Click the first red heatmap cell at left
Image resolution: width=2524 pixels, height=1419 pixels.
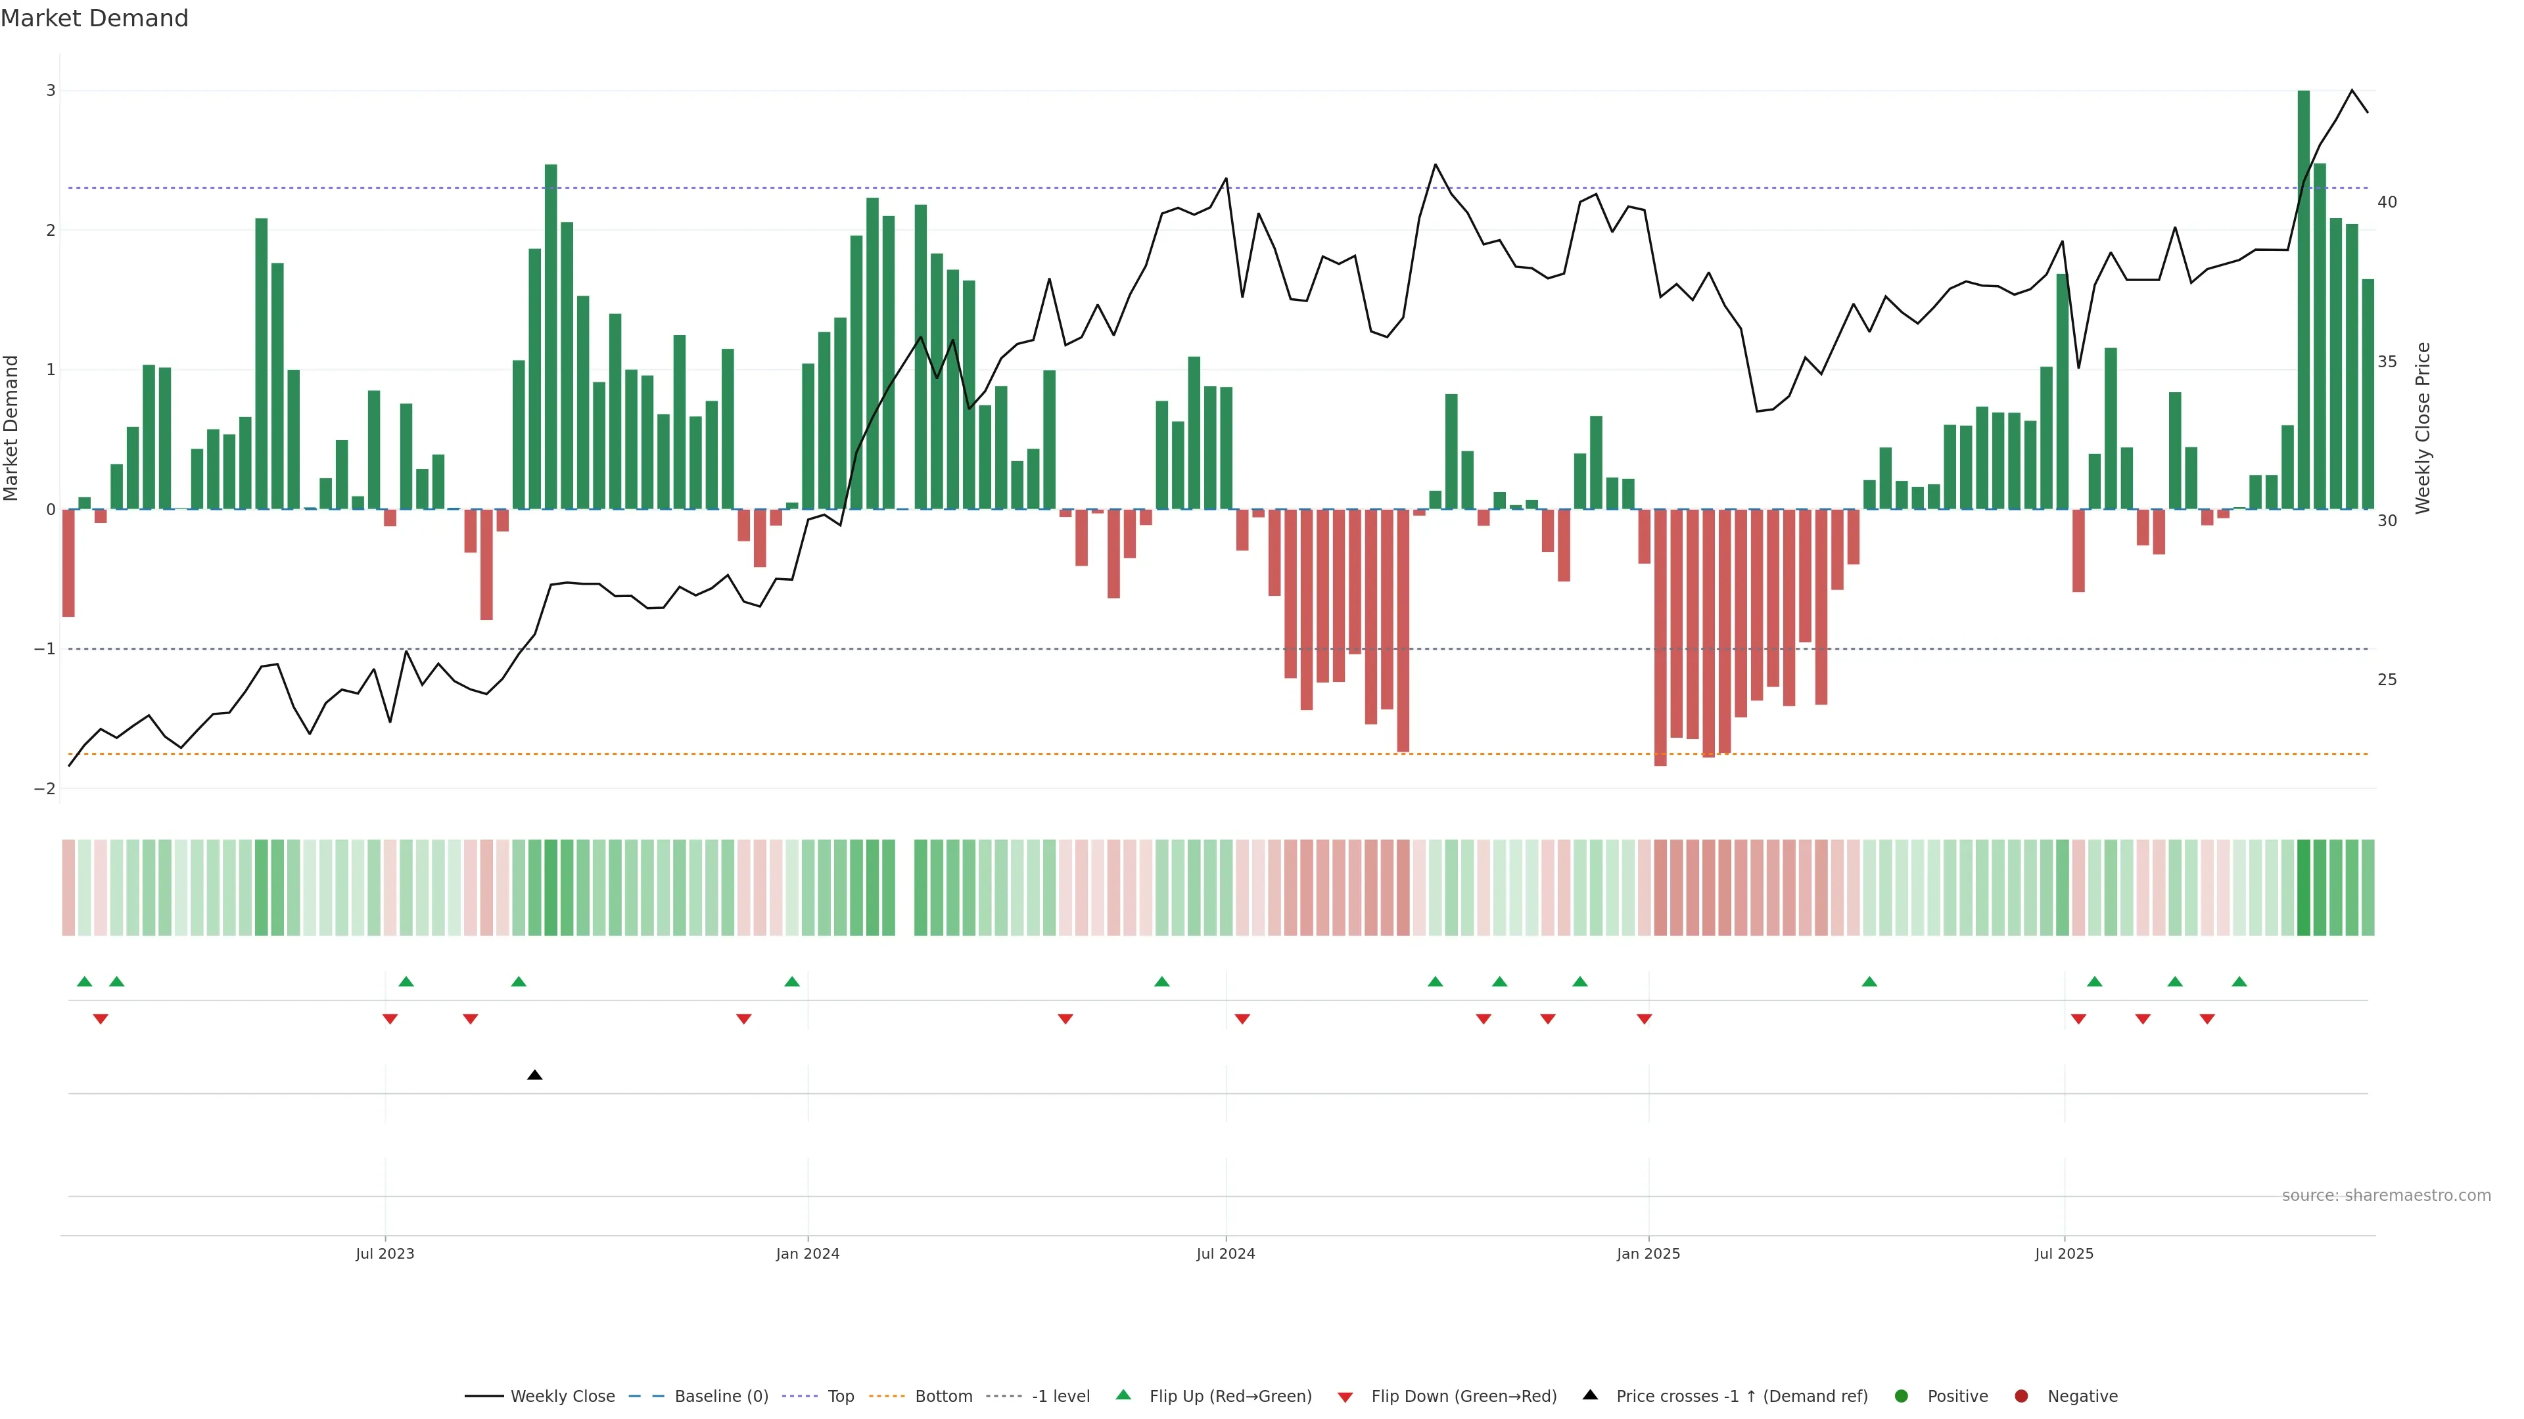68,888
